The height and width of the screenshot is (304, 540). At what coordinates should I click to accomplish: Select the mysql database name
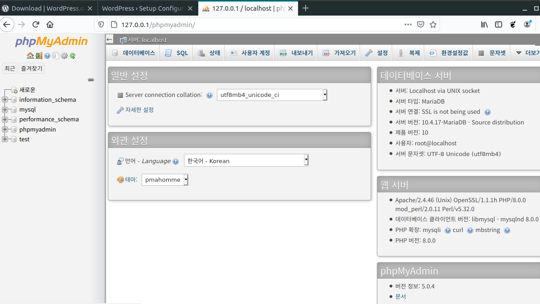(x=27, y=109)
